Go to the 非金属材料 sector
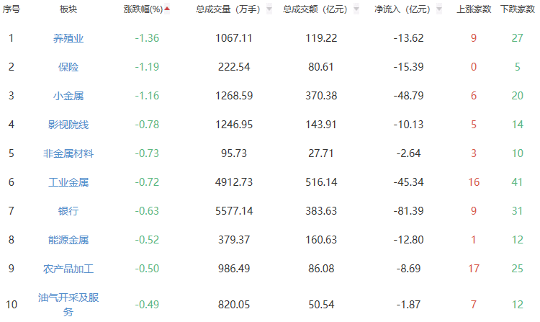This screenshot has width=540, height=322. pyautogui.click(x=68, y=153)
